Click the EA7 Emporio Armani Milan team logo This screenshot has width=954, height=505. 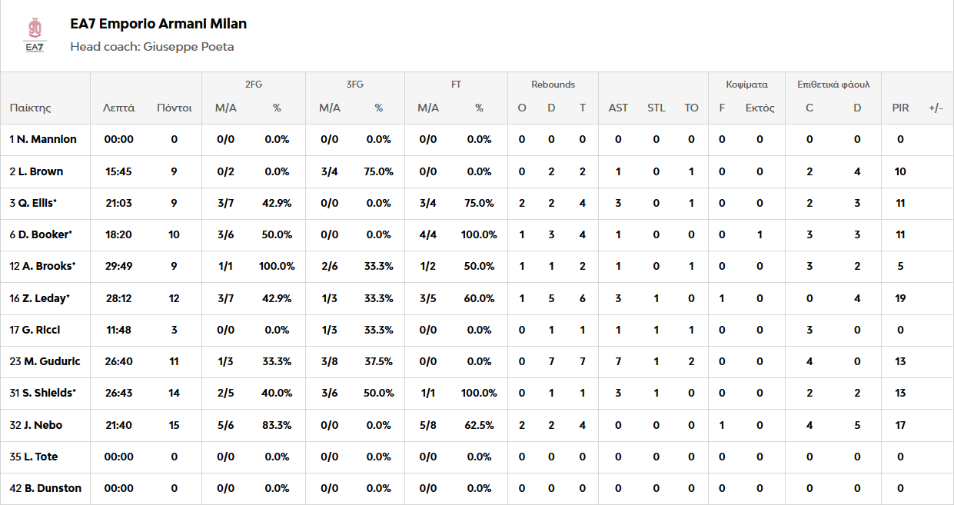tap(35, 35)
